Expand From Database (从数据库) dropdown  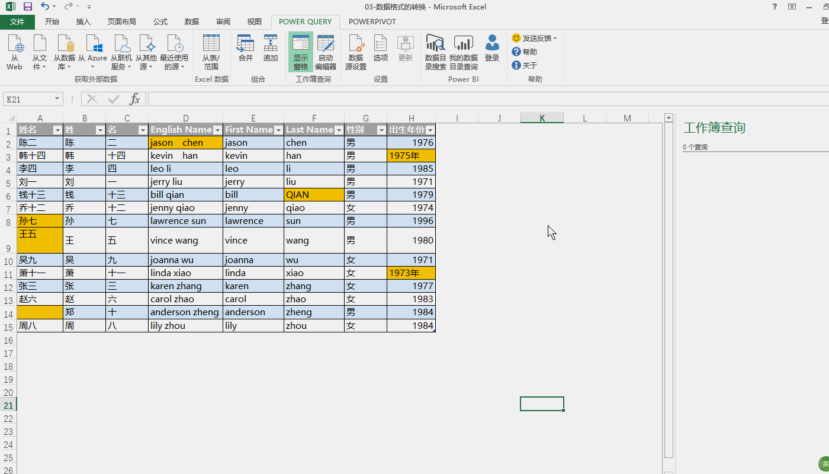[65, 52]
